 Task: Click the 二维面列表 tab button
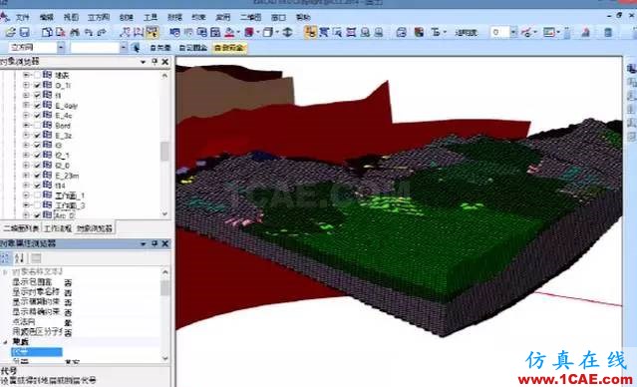coord(21,228)
